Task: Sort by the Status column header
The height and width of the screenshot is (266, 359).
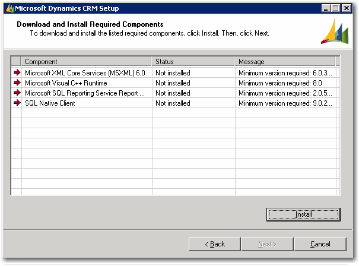Action: [193, 62]
